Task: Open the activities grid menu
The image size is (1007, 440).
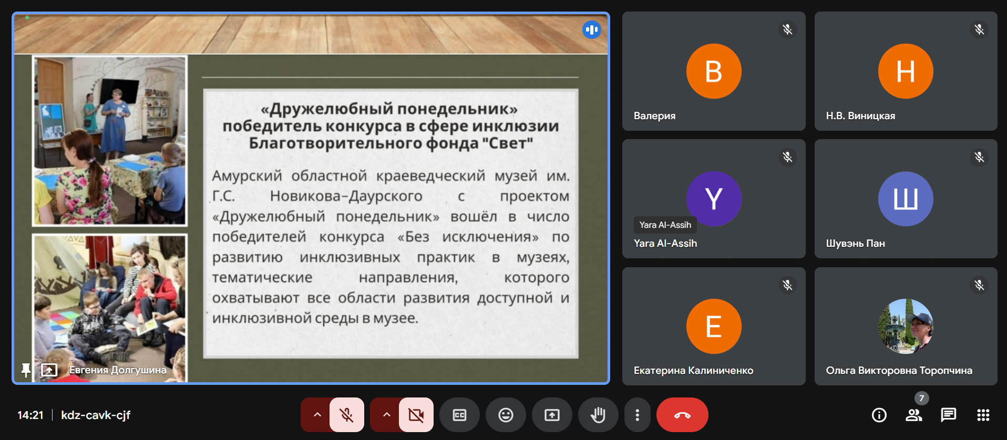Action: [x=983, y=415]
